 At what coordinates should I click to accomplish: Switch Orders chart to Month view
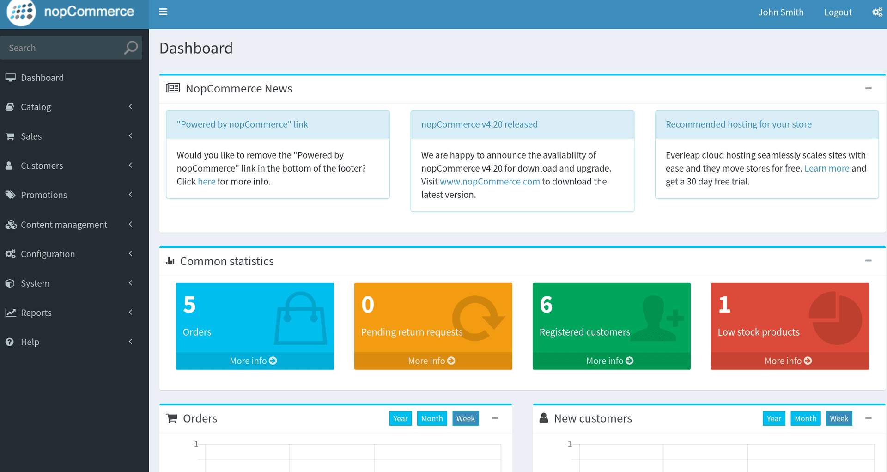[x=431, y=418]
